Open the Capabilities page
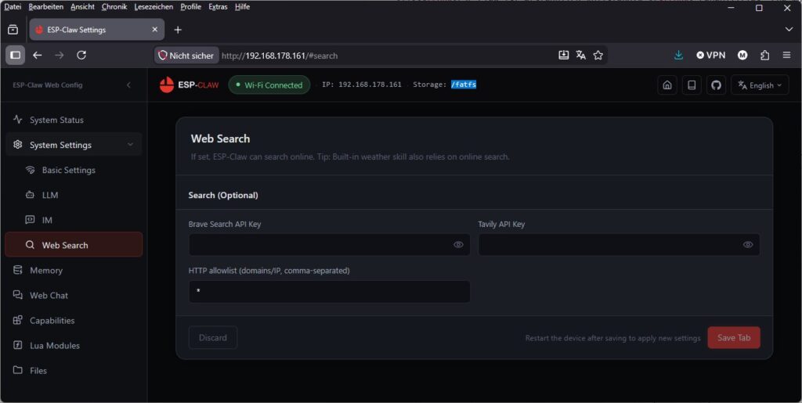The width and height of the screenshot is (802, 403). click(74, 320)
